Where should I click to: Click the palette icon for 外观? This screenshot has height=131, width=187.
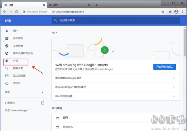(7, 61)
